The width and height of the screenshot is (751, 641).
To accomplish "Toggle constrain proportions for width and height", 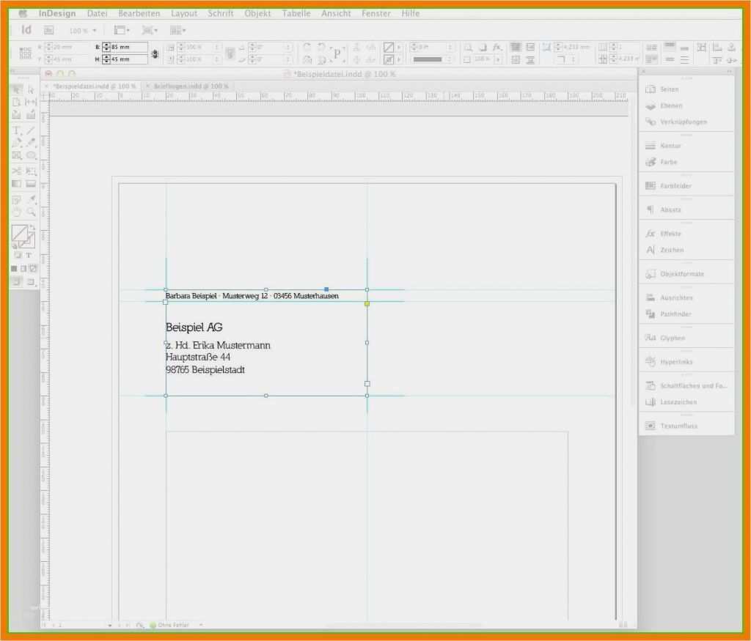I will (x=155, y=53).
